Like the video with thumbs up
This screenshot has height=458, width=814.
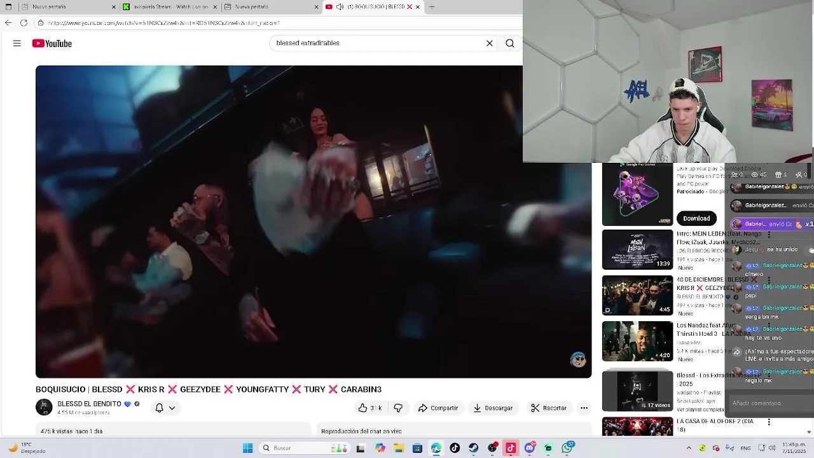coord(369,408)
